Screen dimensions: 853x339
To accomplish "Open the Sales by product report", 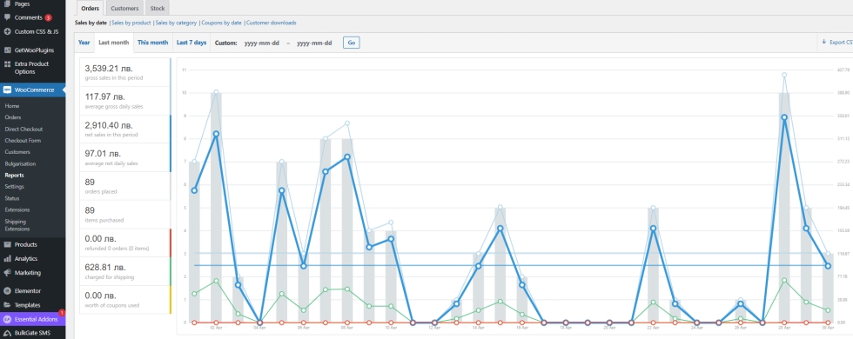I will click(131, 23).
